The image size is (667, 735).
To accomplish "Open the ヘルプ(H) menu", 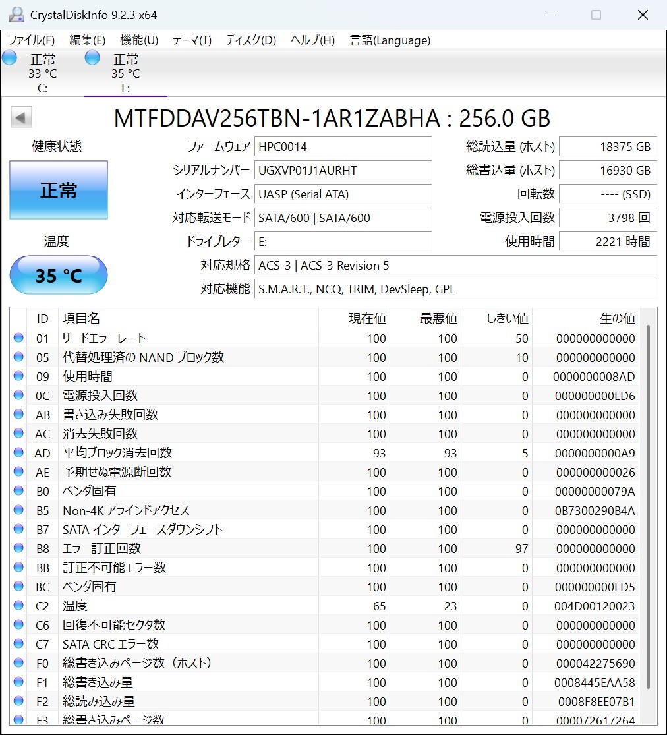I will (312, 40).
